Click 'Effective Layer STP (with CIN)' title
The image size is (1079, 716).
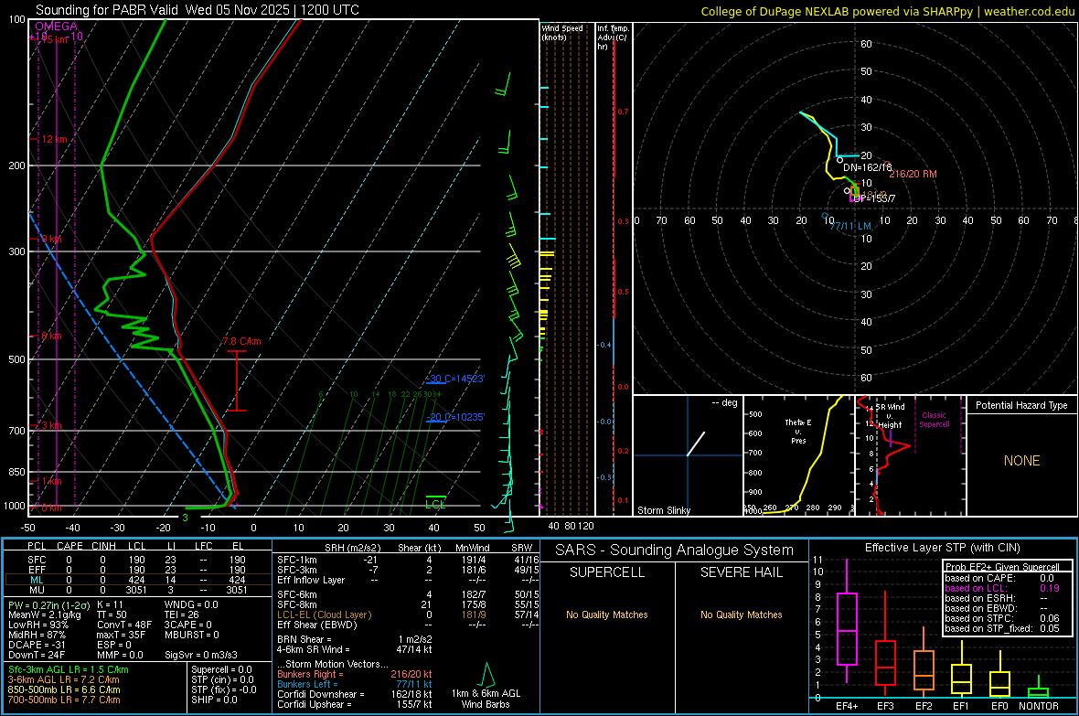(x=943, y=548)
